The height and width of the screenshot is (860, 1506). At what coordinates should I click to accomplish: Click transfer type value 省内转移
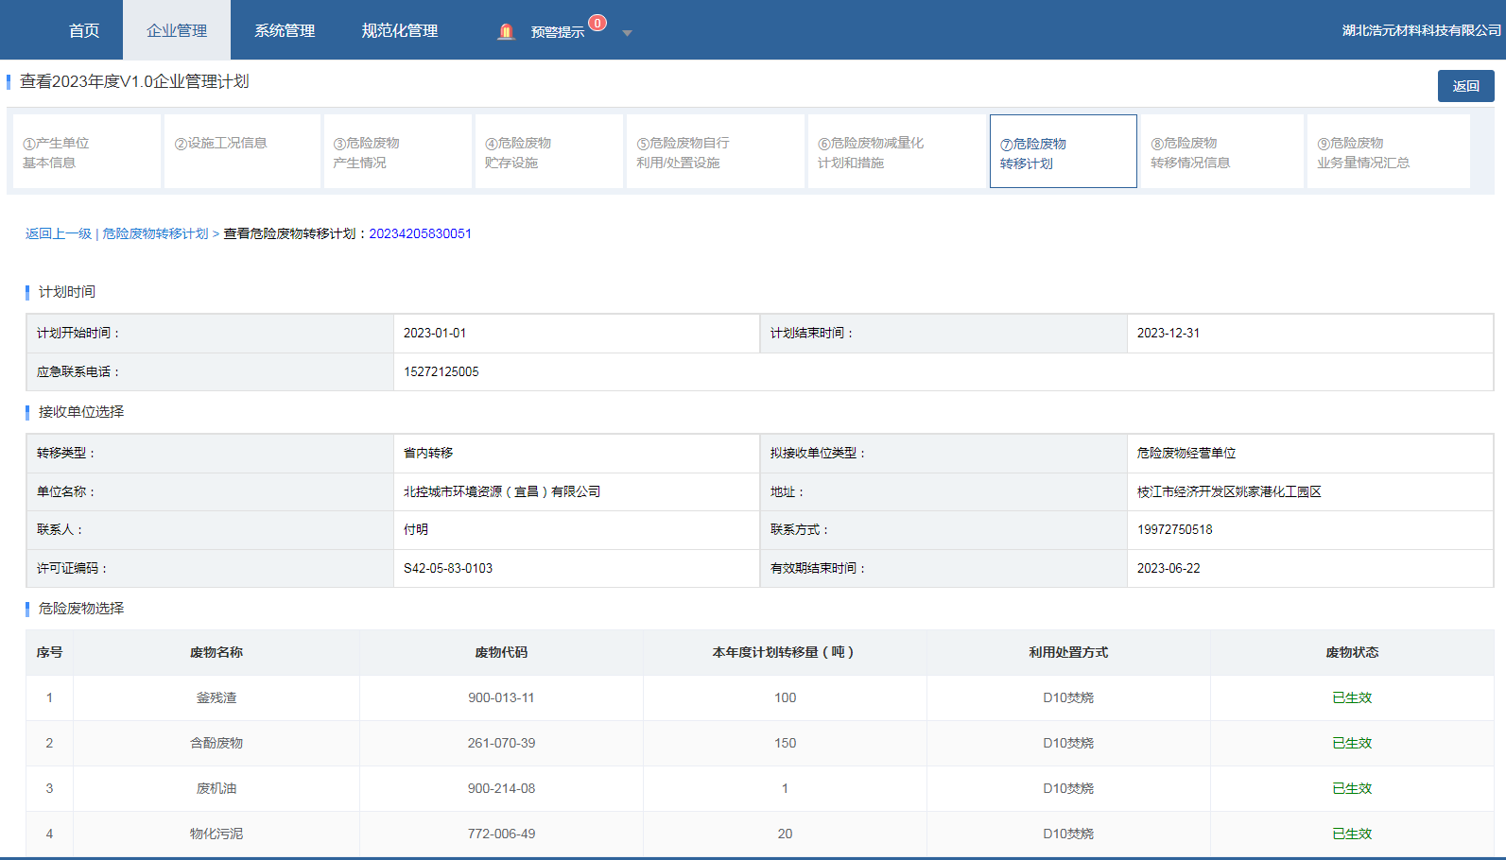click(x=428, y=454)
